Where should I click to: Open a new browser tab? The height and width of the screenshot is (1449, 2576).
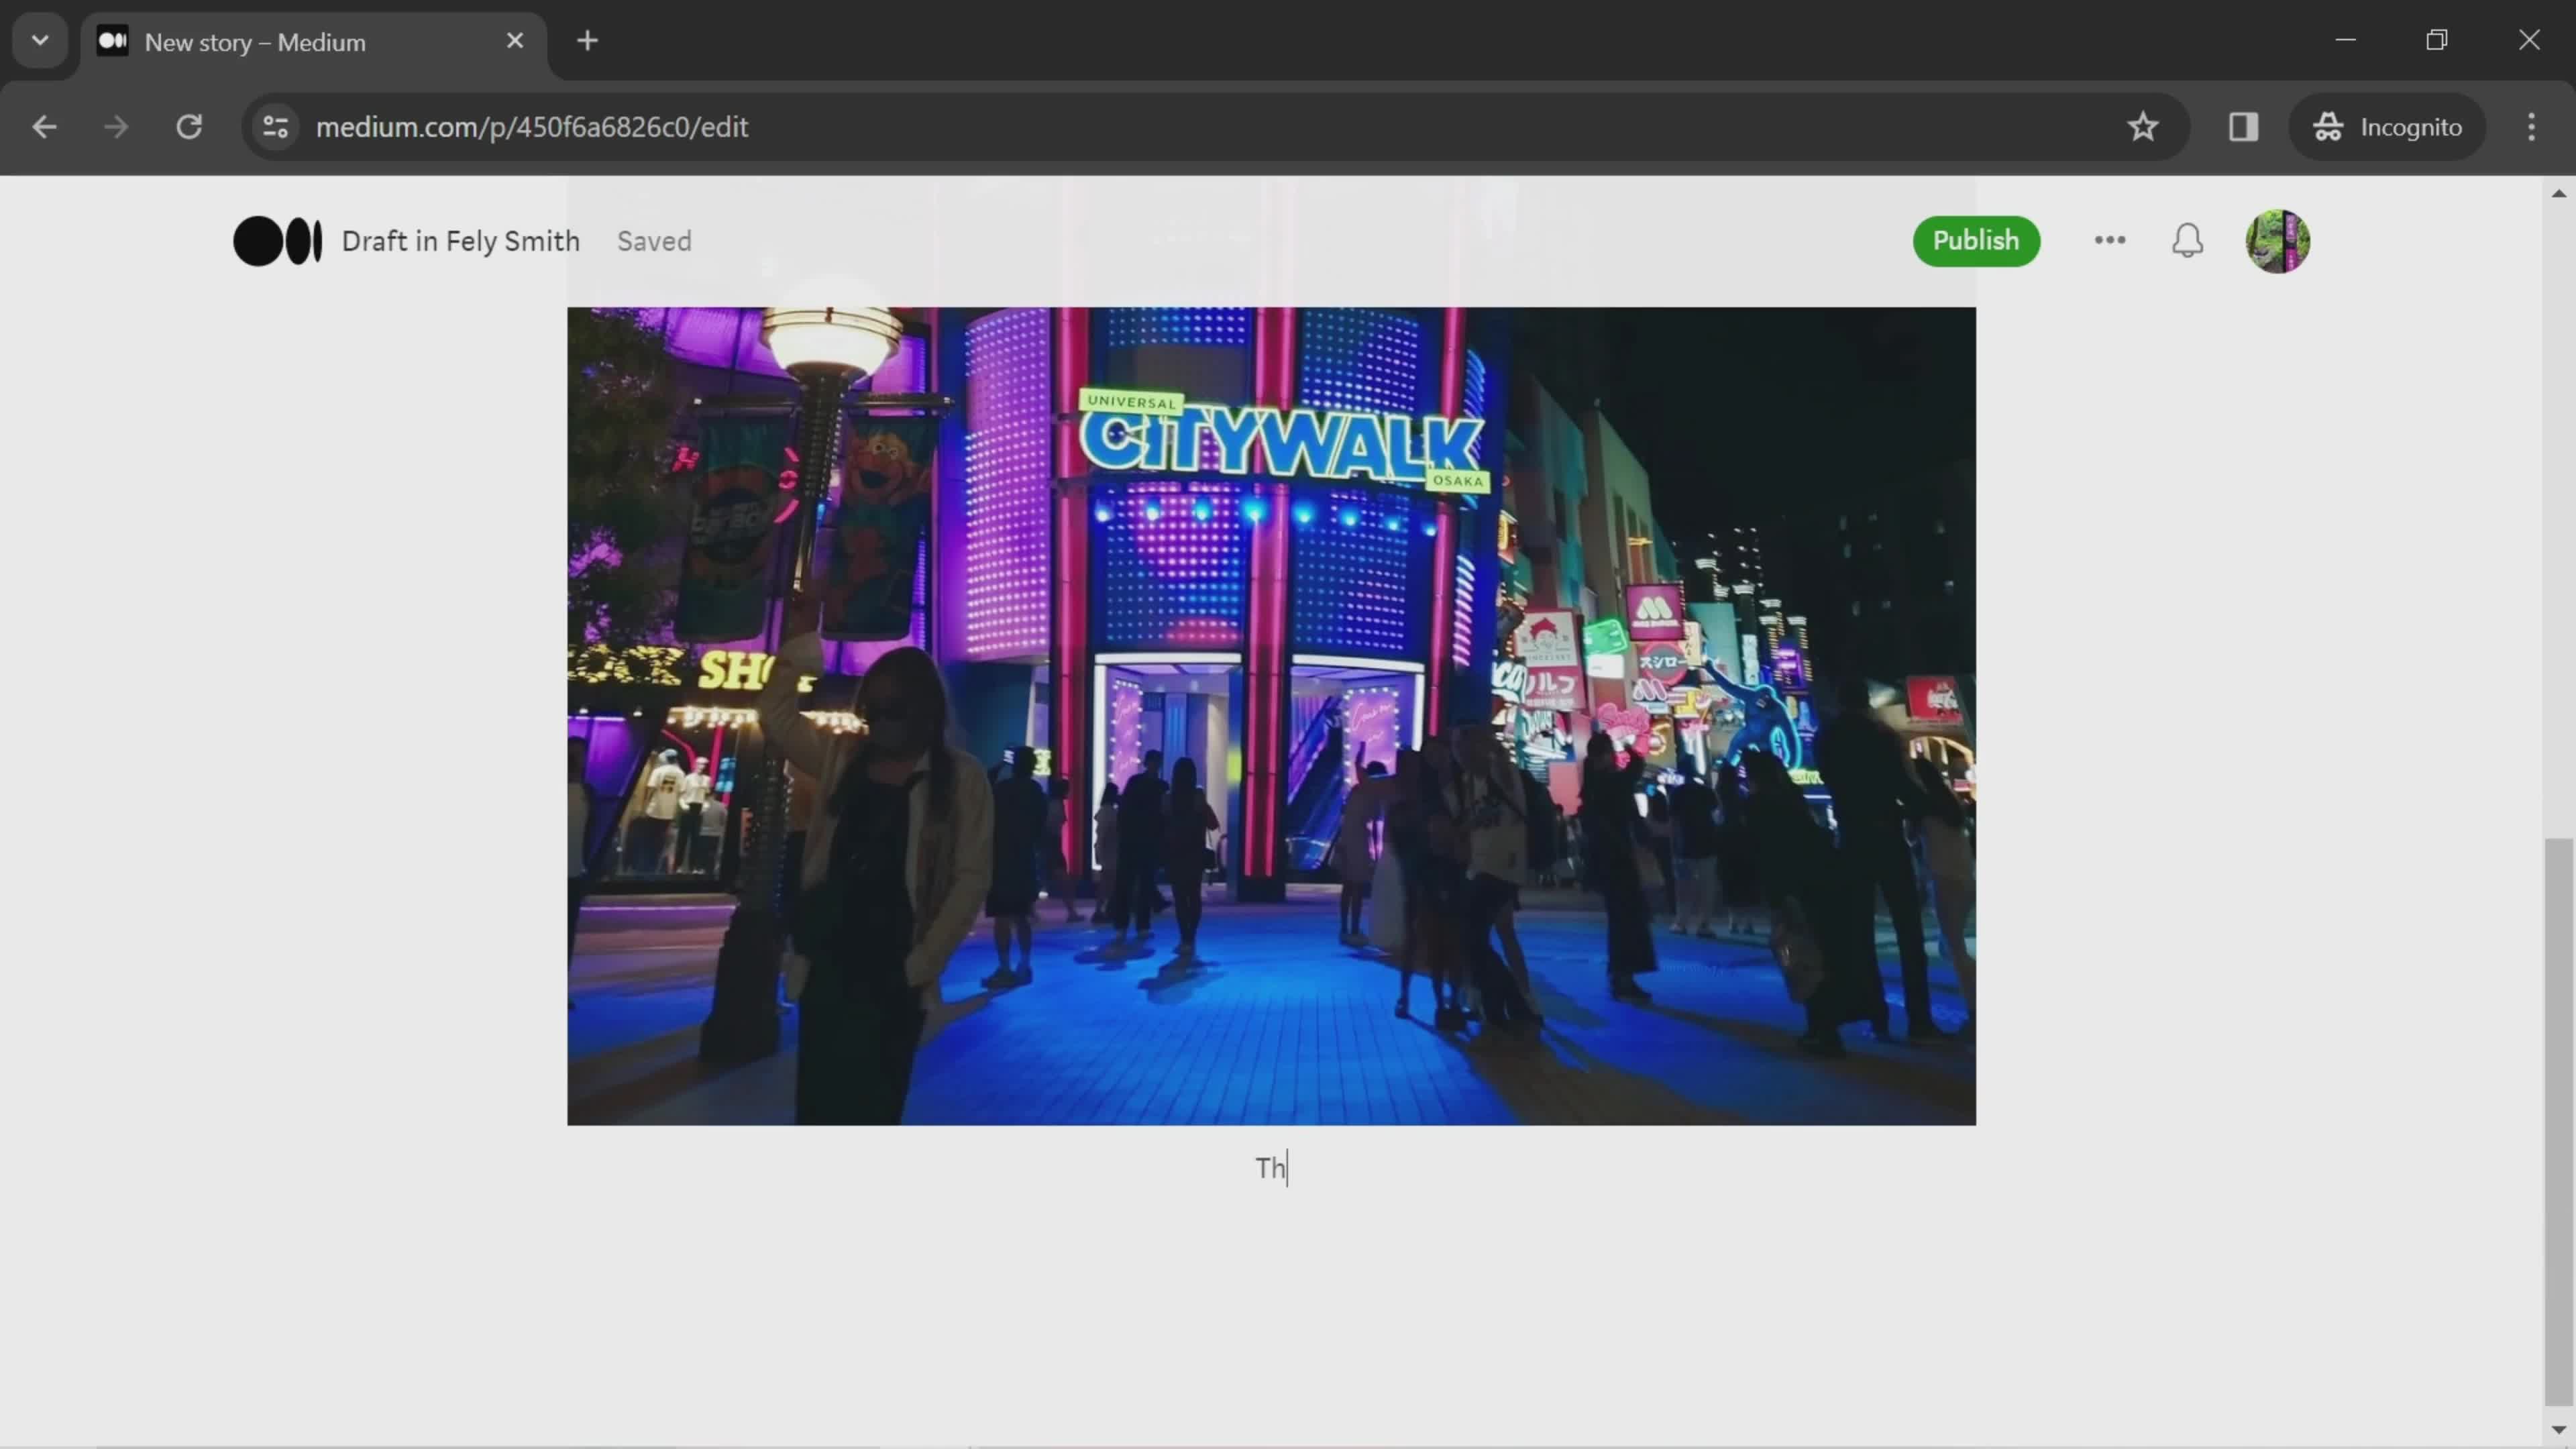(588, 41)
